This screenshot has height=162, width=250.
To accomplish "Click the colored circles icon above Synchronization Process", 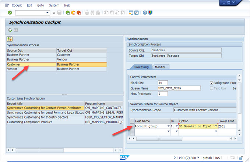I will (10, 39).
